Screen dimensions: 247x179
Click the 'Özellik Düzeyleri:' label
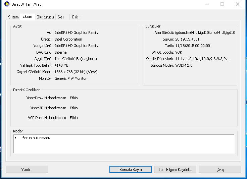coord(159,59)
